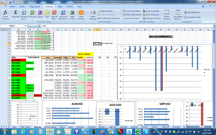Undo last action in Quick Access toolbar

13,2
